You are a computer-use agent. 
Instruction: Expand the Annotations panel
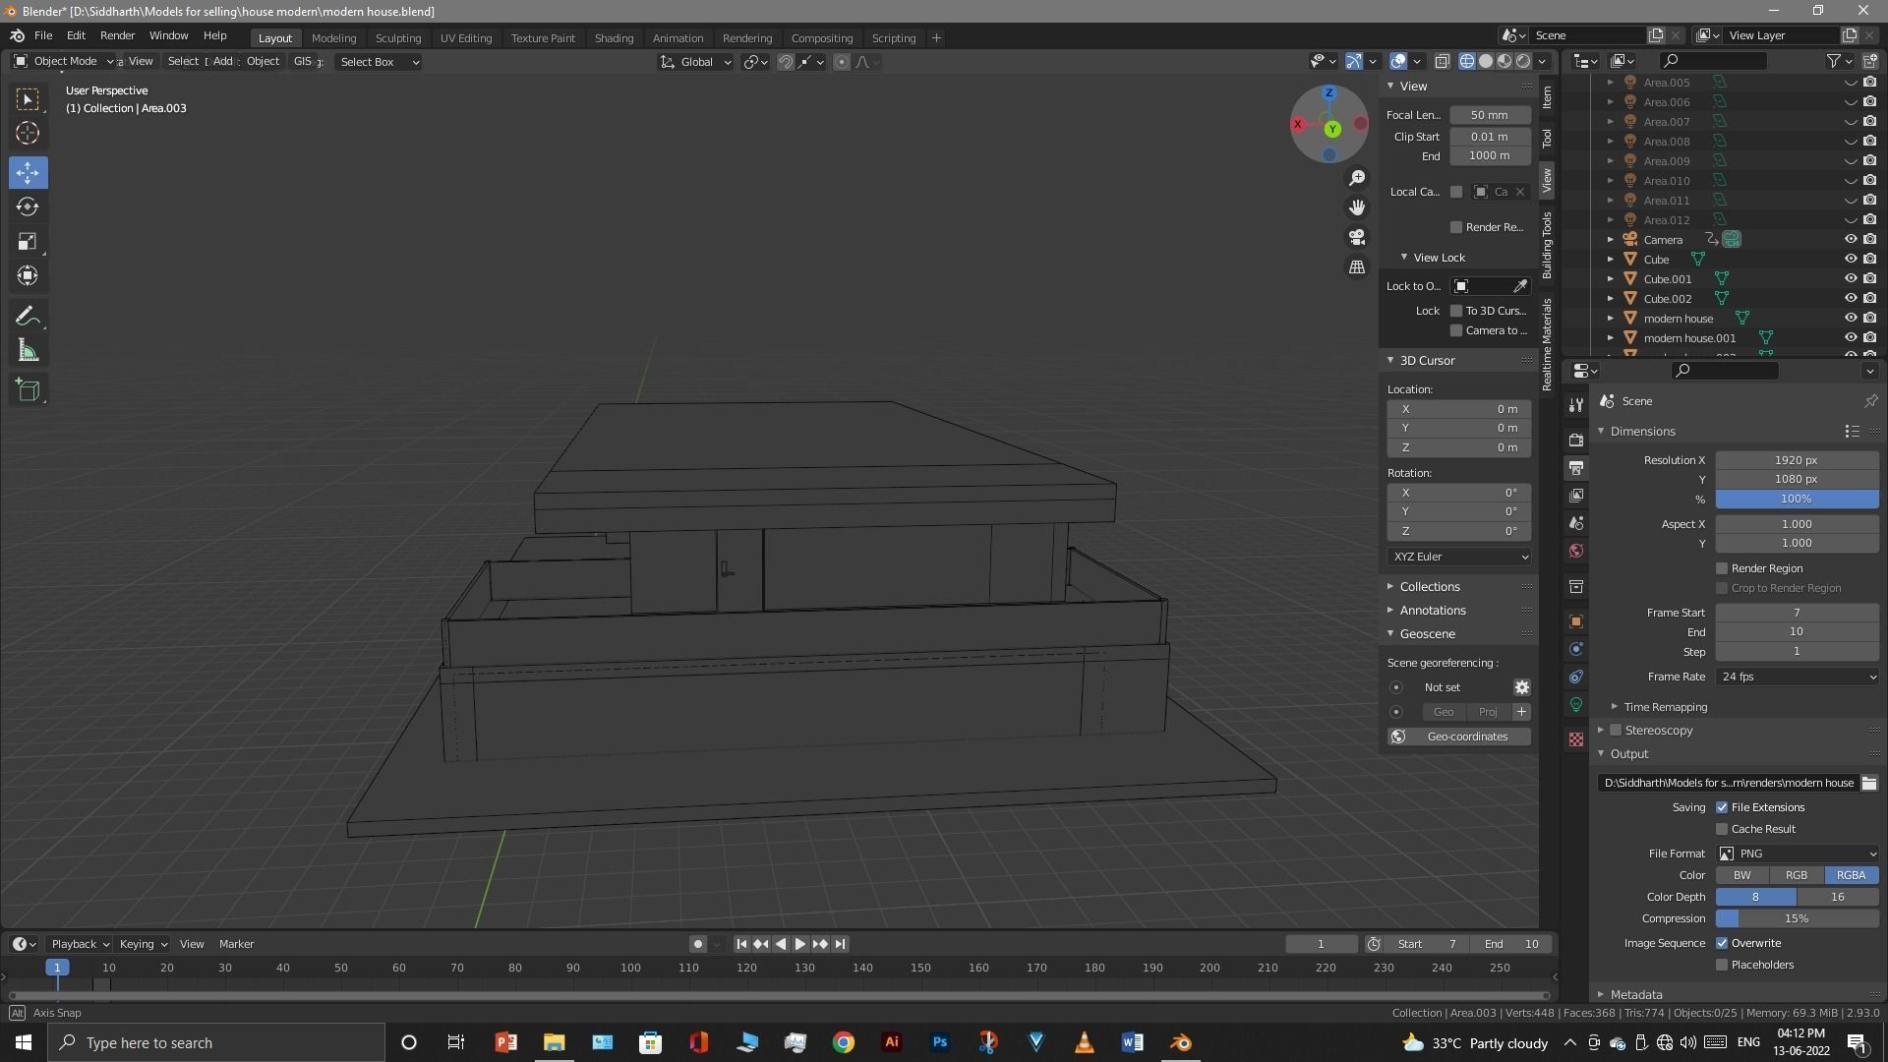1432,611
